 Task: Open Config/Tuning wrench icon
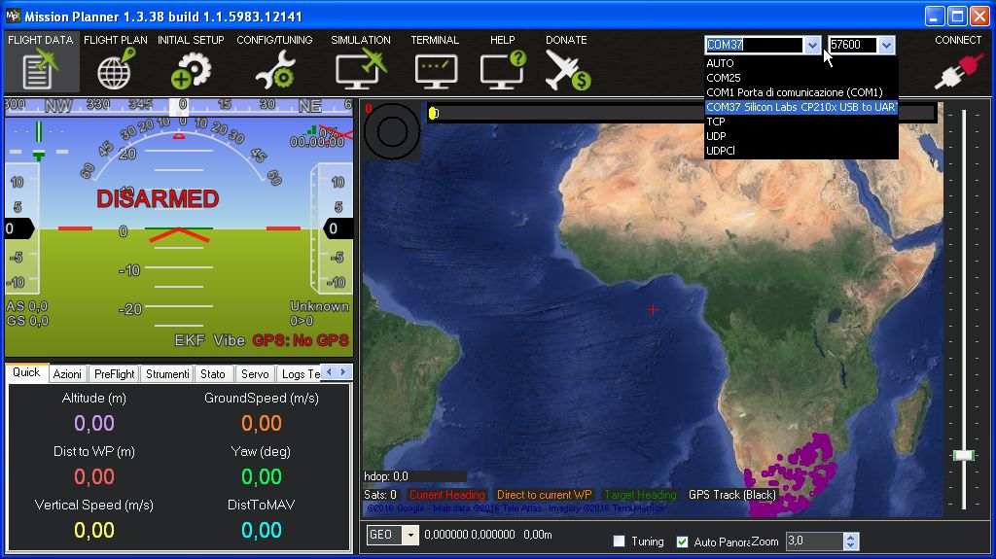[274, 70]
